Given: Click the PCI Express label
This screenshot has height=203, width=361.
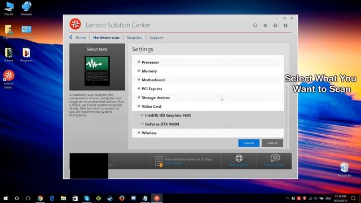Looking at the screenshot, I should (x=152, y=89).
